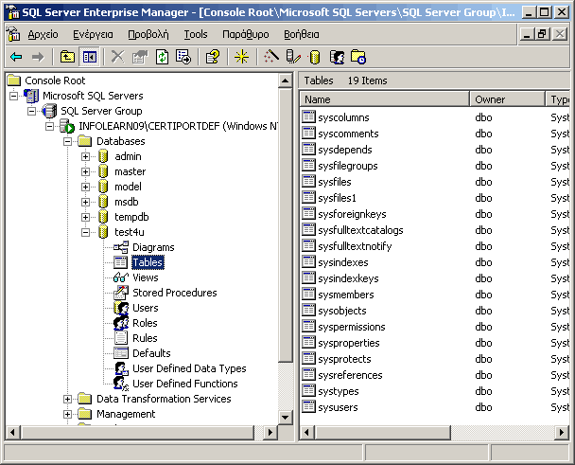The height and width of the screenshot is (465, 575).
Task: Click the sysobjects table icon
Action: pos(308,311)
